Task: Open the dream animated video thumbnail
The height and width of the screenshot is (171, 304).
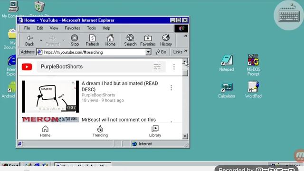Action: pos(50,96)
